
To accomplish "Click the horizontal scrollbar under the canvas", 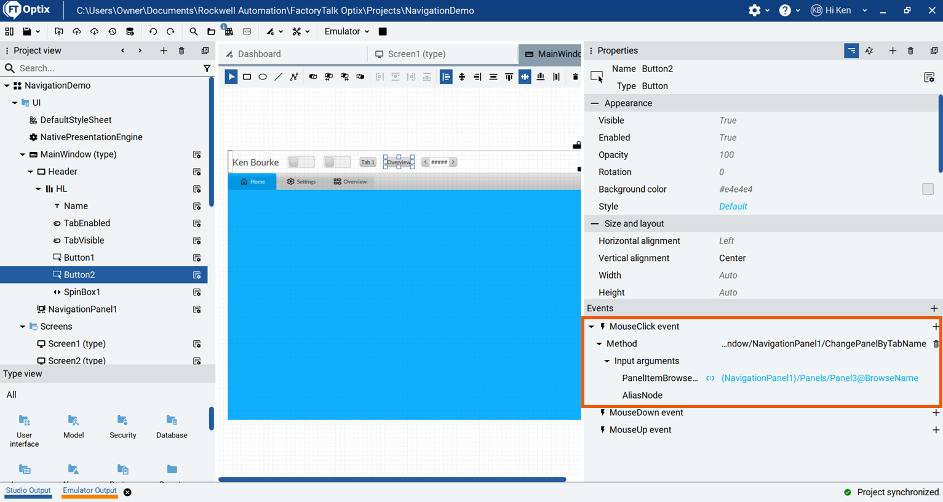I will [x=392, y=480].
